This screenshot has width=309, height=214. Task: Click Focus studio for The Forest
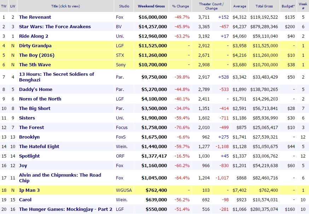click(122, 128)
